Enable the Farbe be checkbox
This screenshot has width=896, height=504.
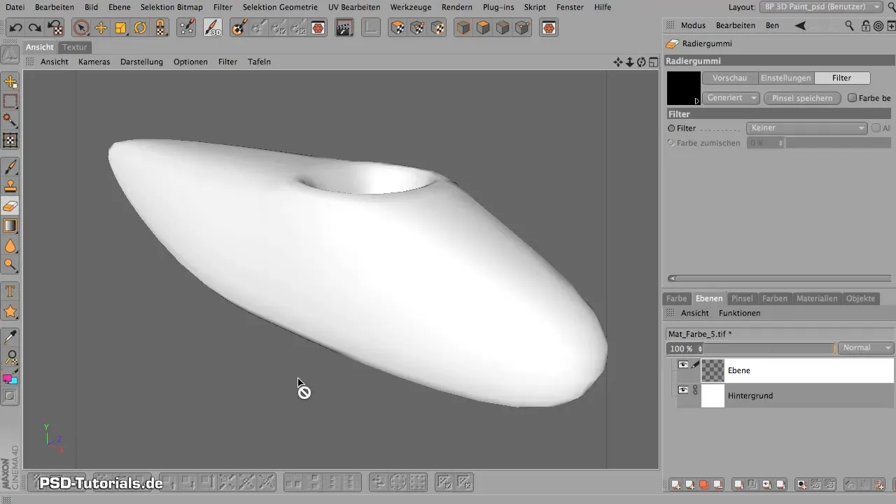click(852, 98)
